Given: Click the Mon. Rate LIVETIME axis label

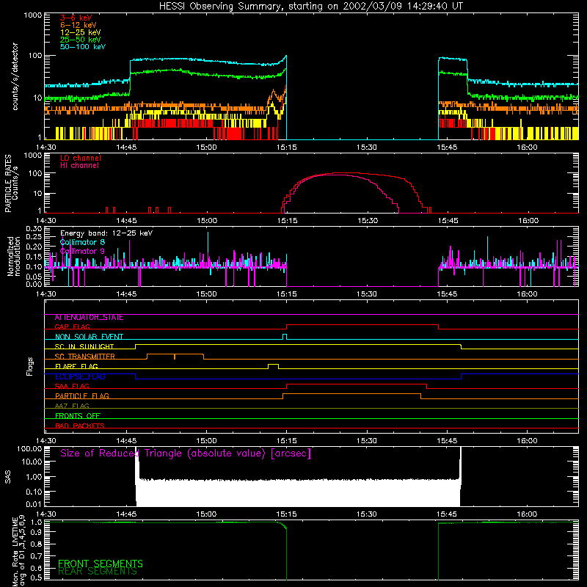Looking at the screenshot, I should pyautogui.click(x=19, y=551).
